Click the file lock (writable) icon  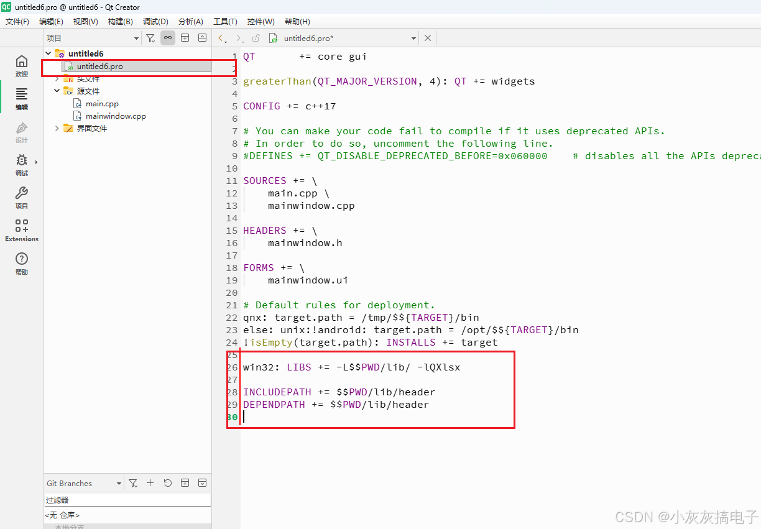point(256,38)
